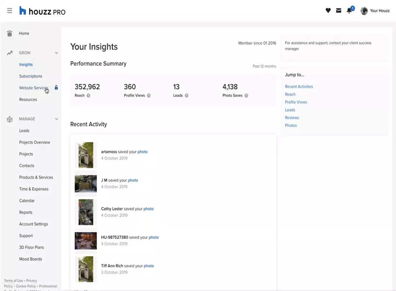The image size is (396, 291).
Task: Click the Reach help question-mark icon
Action: 89,96
